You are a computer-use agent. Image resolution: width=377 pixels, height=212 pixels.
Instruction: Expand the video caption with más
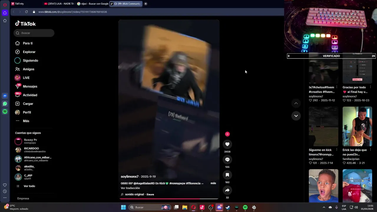tap(213, 183)
